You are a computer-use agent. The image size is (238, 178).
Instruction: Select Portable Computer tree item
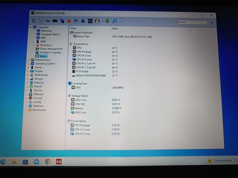(48, 52)
